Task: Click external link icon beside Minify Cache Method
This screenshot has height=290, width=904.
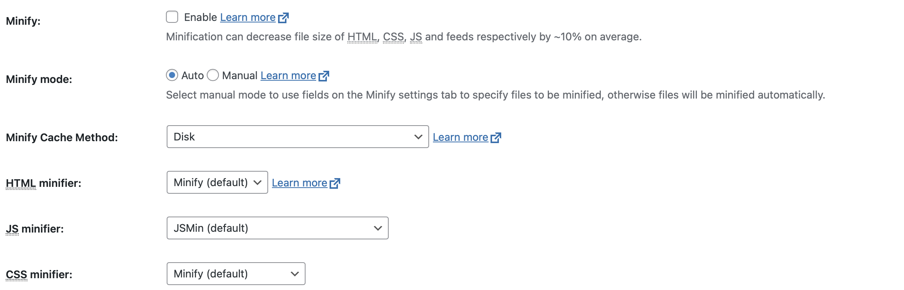Action: click(496, 137)
